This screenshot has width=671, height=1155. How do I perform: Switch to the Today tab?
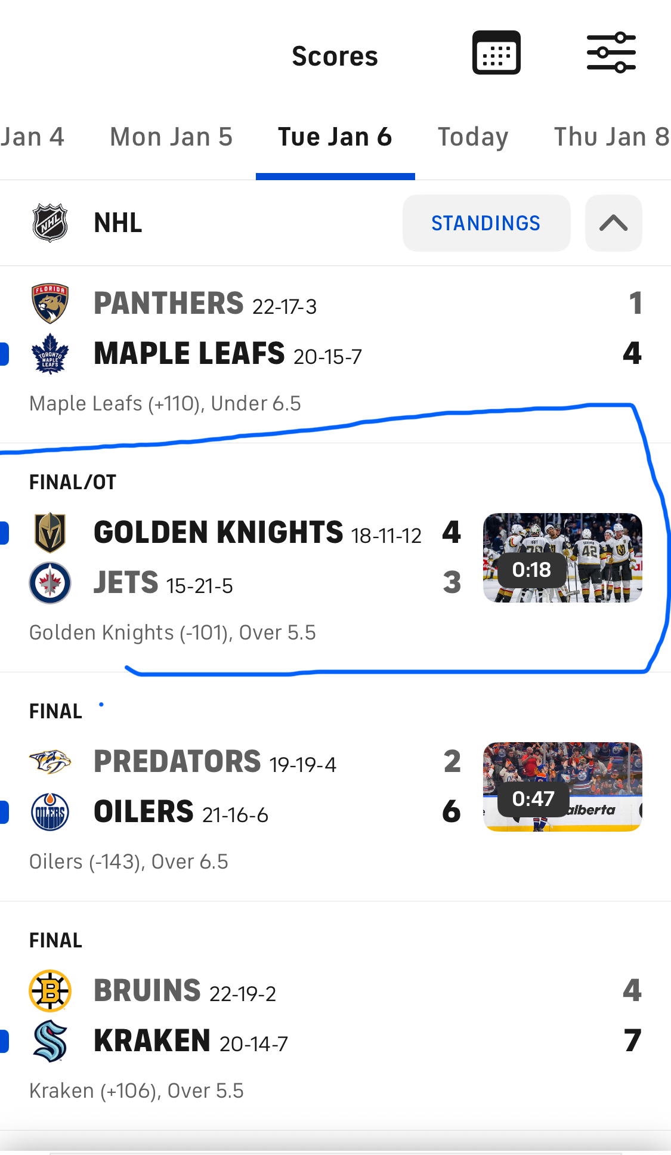(473, 137)
